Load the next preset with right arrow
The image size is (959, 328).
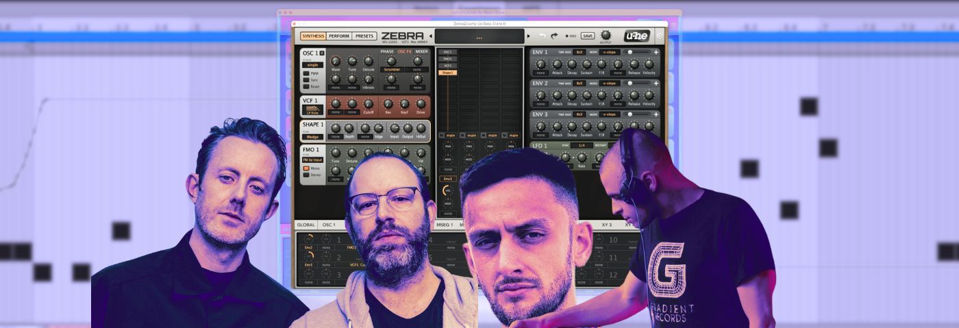click(528, 36)
